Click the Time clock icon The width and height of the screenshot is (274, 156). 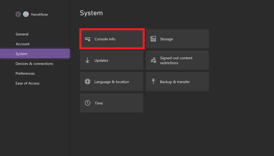pyautogui.click(x=88, y=103)
